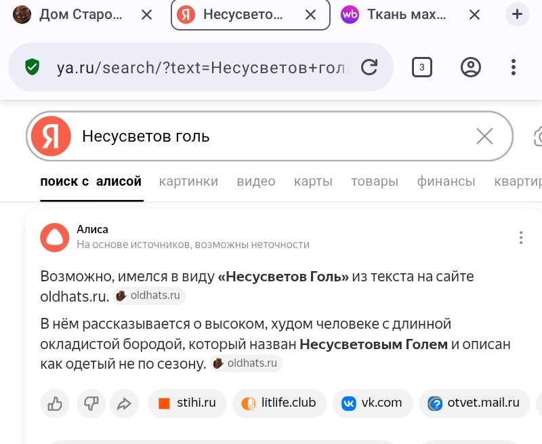Open the browser profile account icon
Image resolution: width=542 pixels, height=444 pixels.
pos(470,67)
